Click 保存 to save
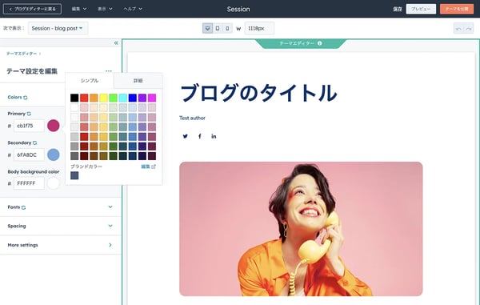Viewport: 480px width, 305px height. point(398,9)
